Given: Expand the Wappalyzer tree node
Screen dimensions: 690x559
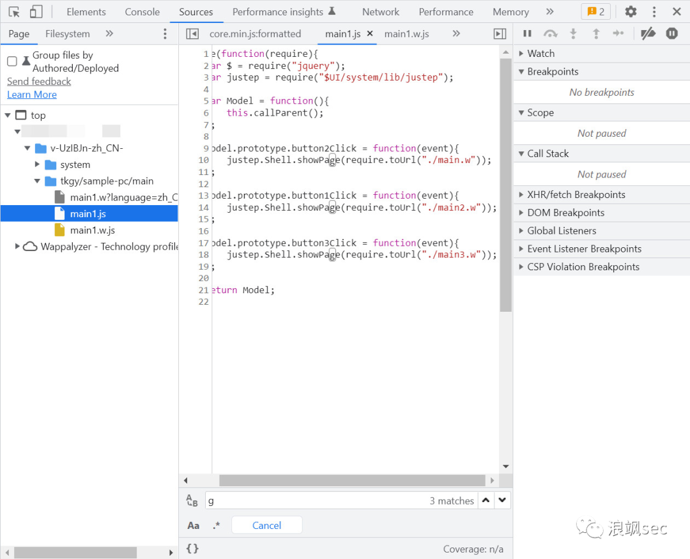Looking at the screenshot, I should tap(17, 247).
